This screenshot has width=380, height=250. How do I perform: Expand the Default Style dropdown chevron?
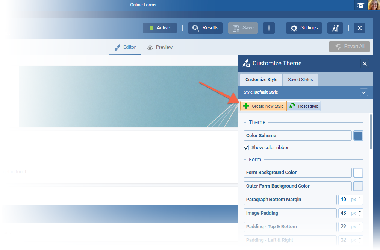coord(363,92)
